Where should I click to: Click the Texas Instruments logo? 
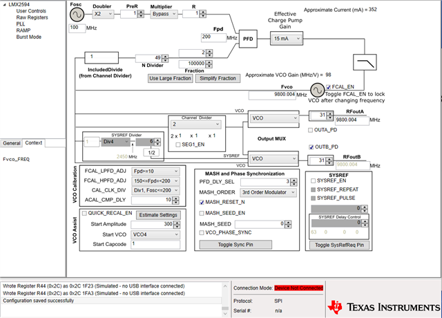[383, 307]
